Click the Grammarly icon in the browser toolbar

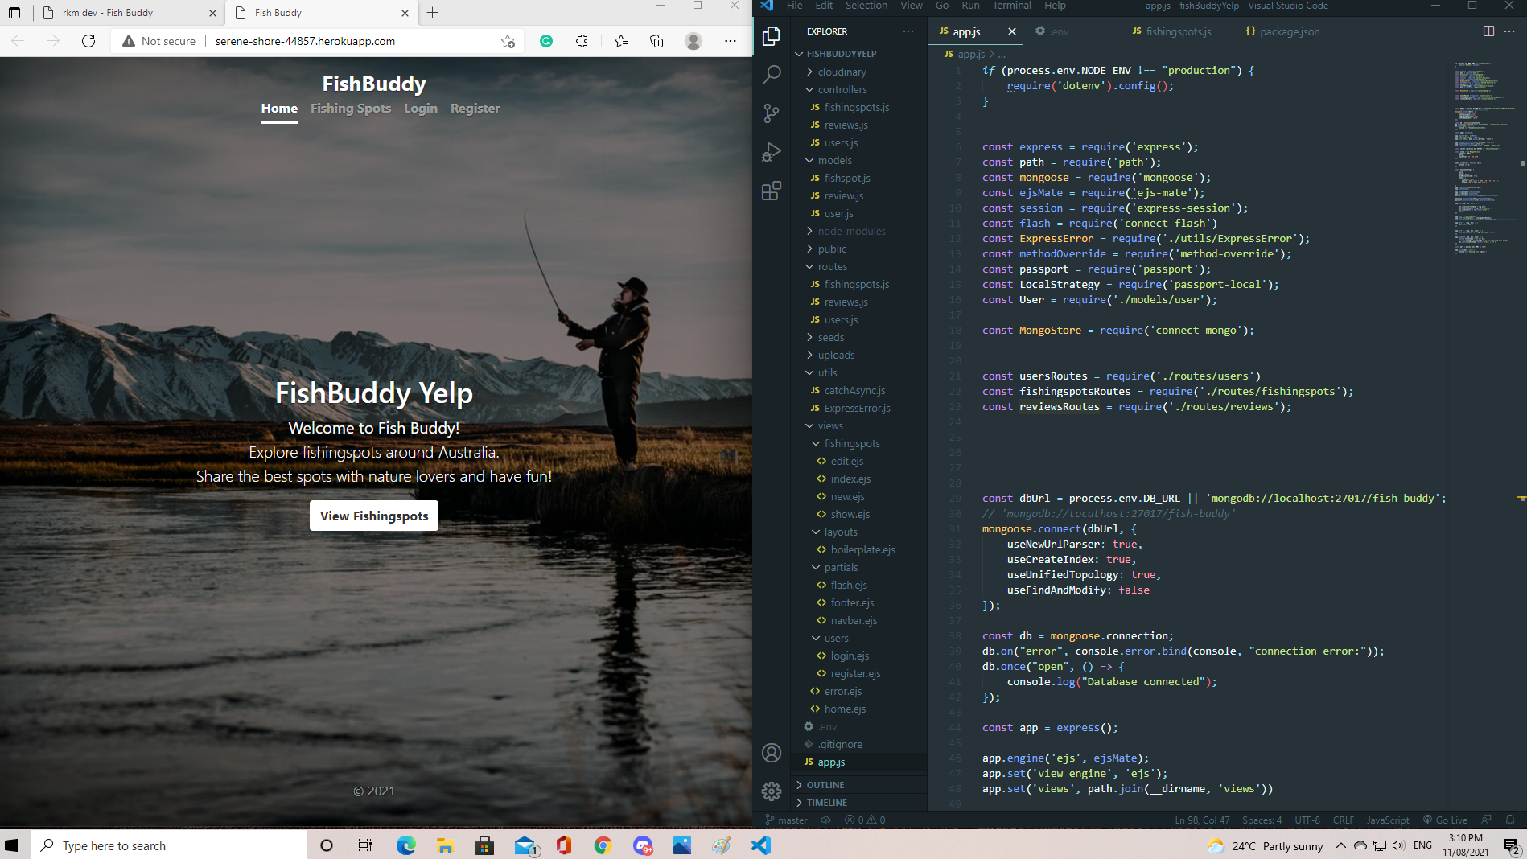548,40
